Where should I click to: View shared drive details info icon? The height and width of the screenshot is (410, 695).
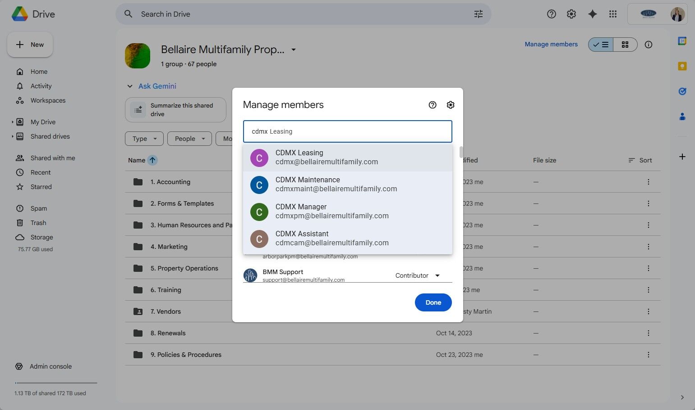pyautogui.click(x=648, y=45)
